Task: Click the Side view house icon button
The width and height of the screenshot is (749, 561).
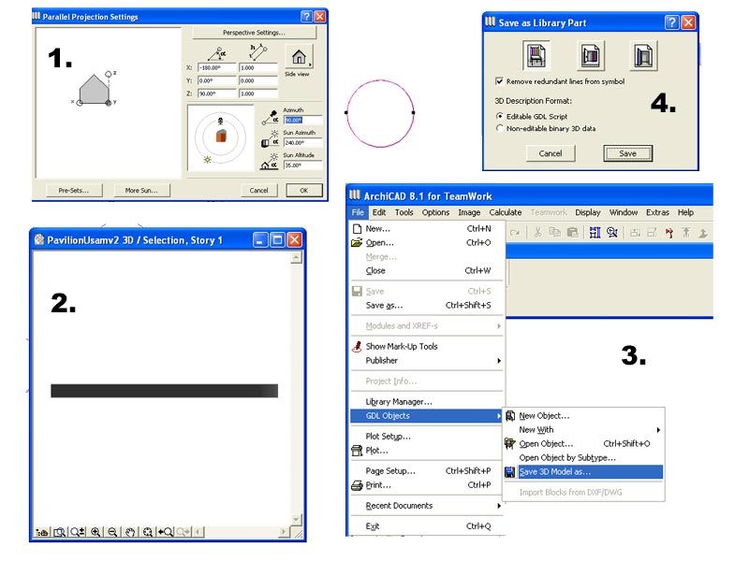Action: 299,57
